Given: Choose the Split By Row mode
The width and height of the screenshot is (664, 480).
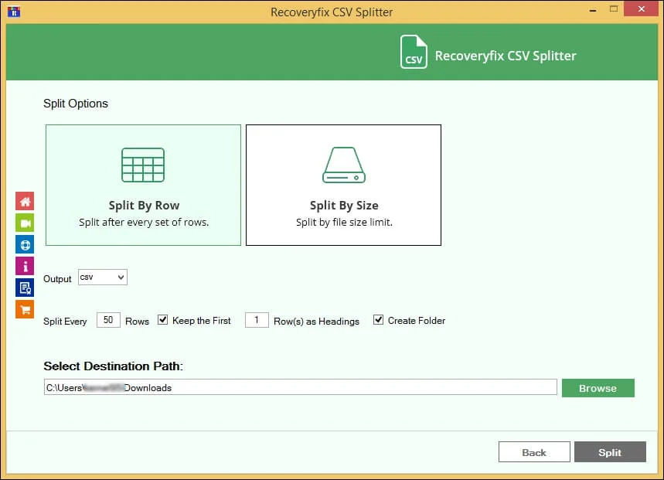Looking at the screenshot, I should (x=143, y=185).
